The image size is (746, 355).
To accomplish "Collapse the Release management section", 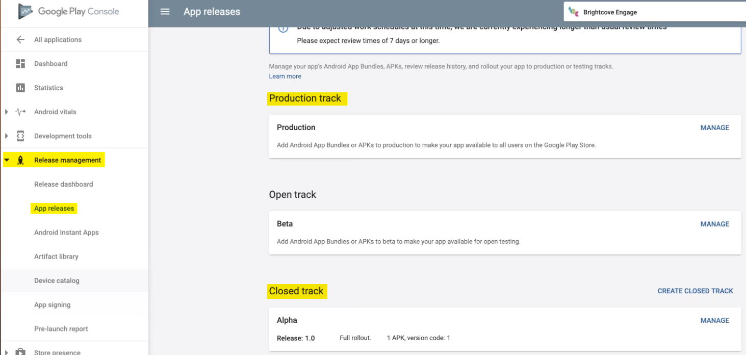I will [x=7, y=160].
